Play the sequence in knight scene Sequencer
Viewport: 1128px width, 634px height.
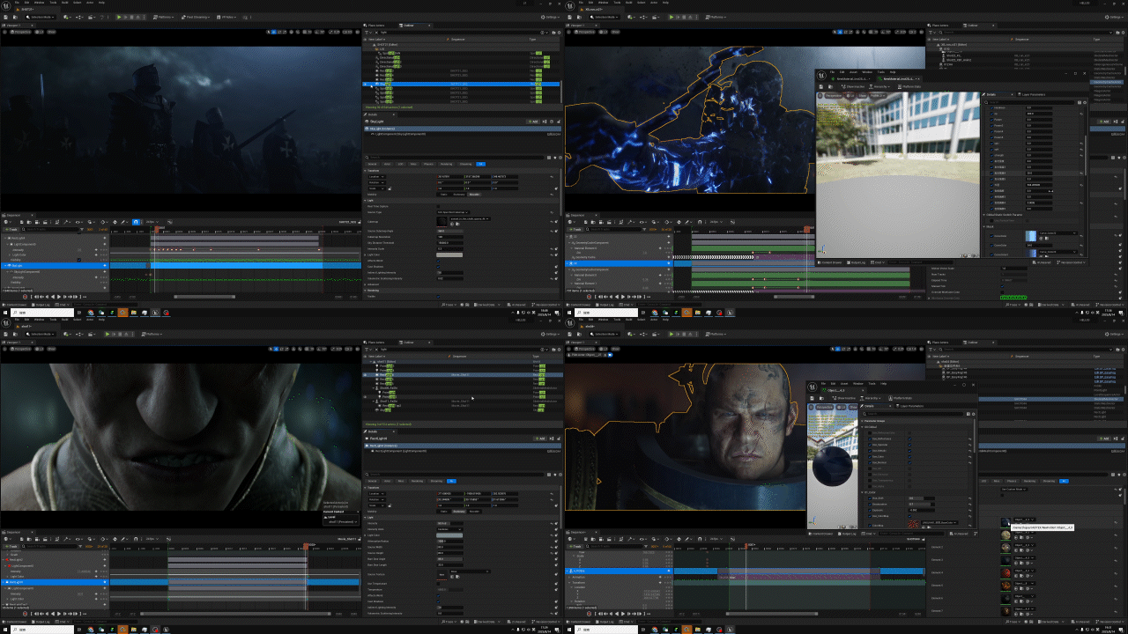coord(59,297)
